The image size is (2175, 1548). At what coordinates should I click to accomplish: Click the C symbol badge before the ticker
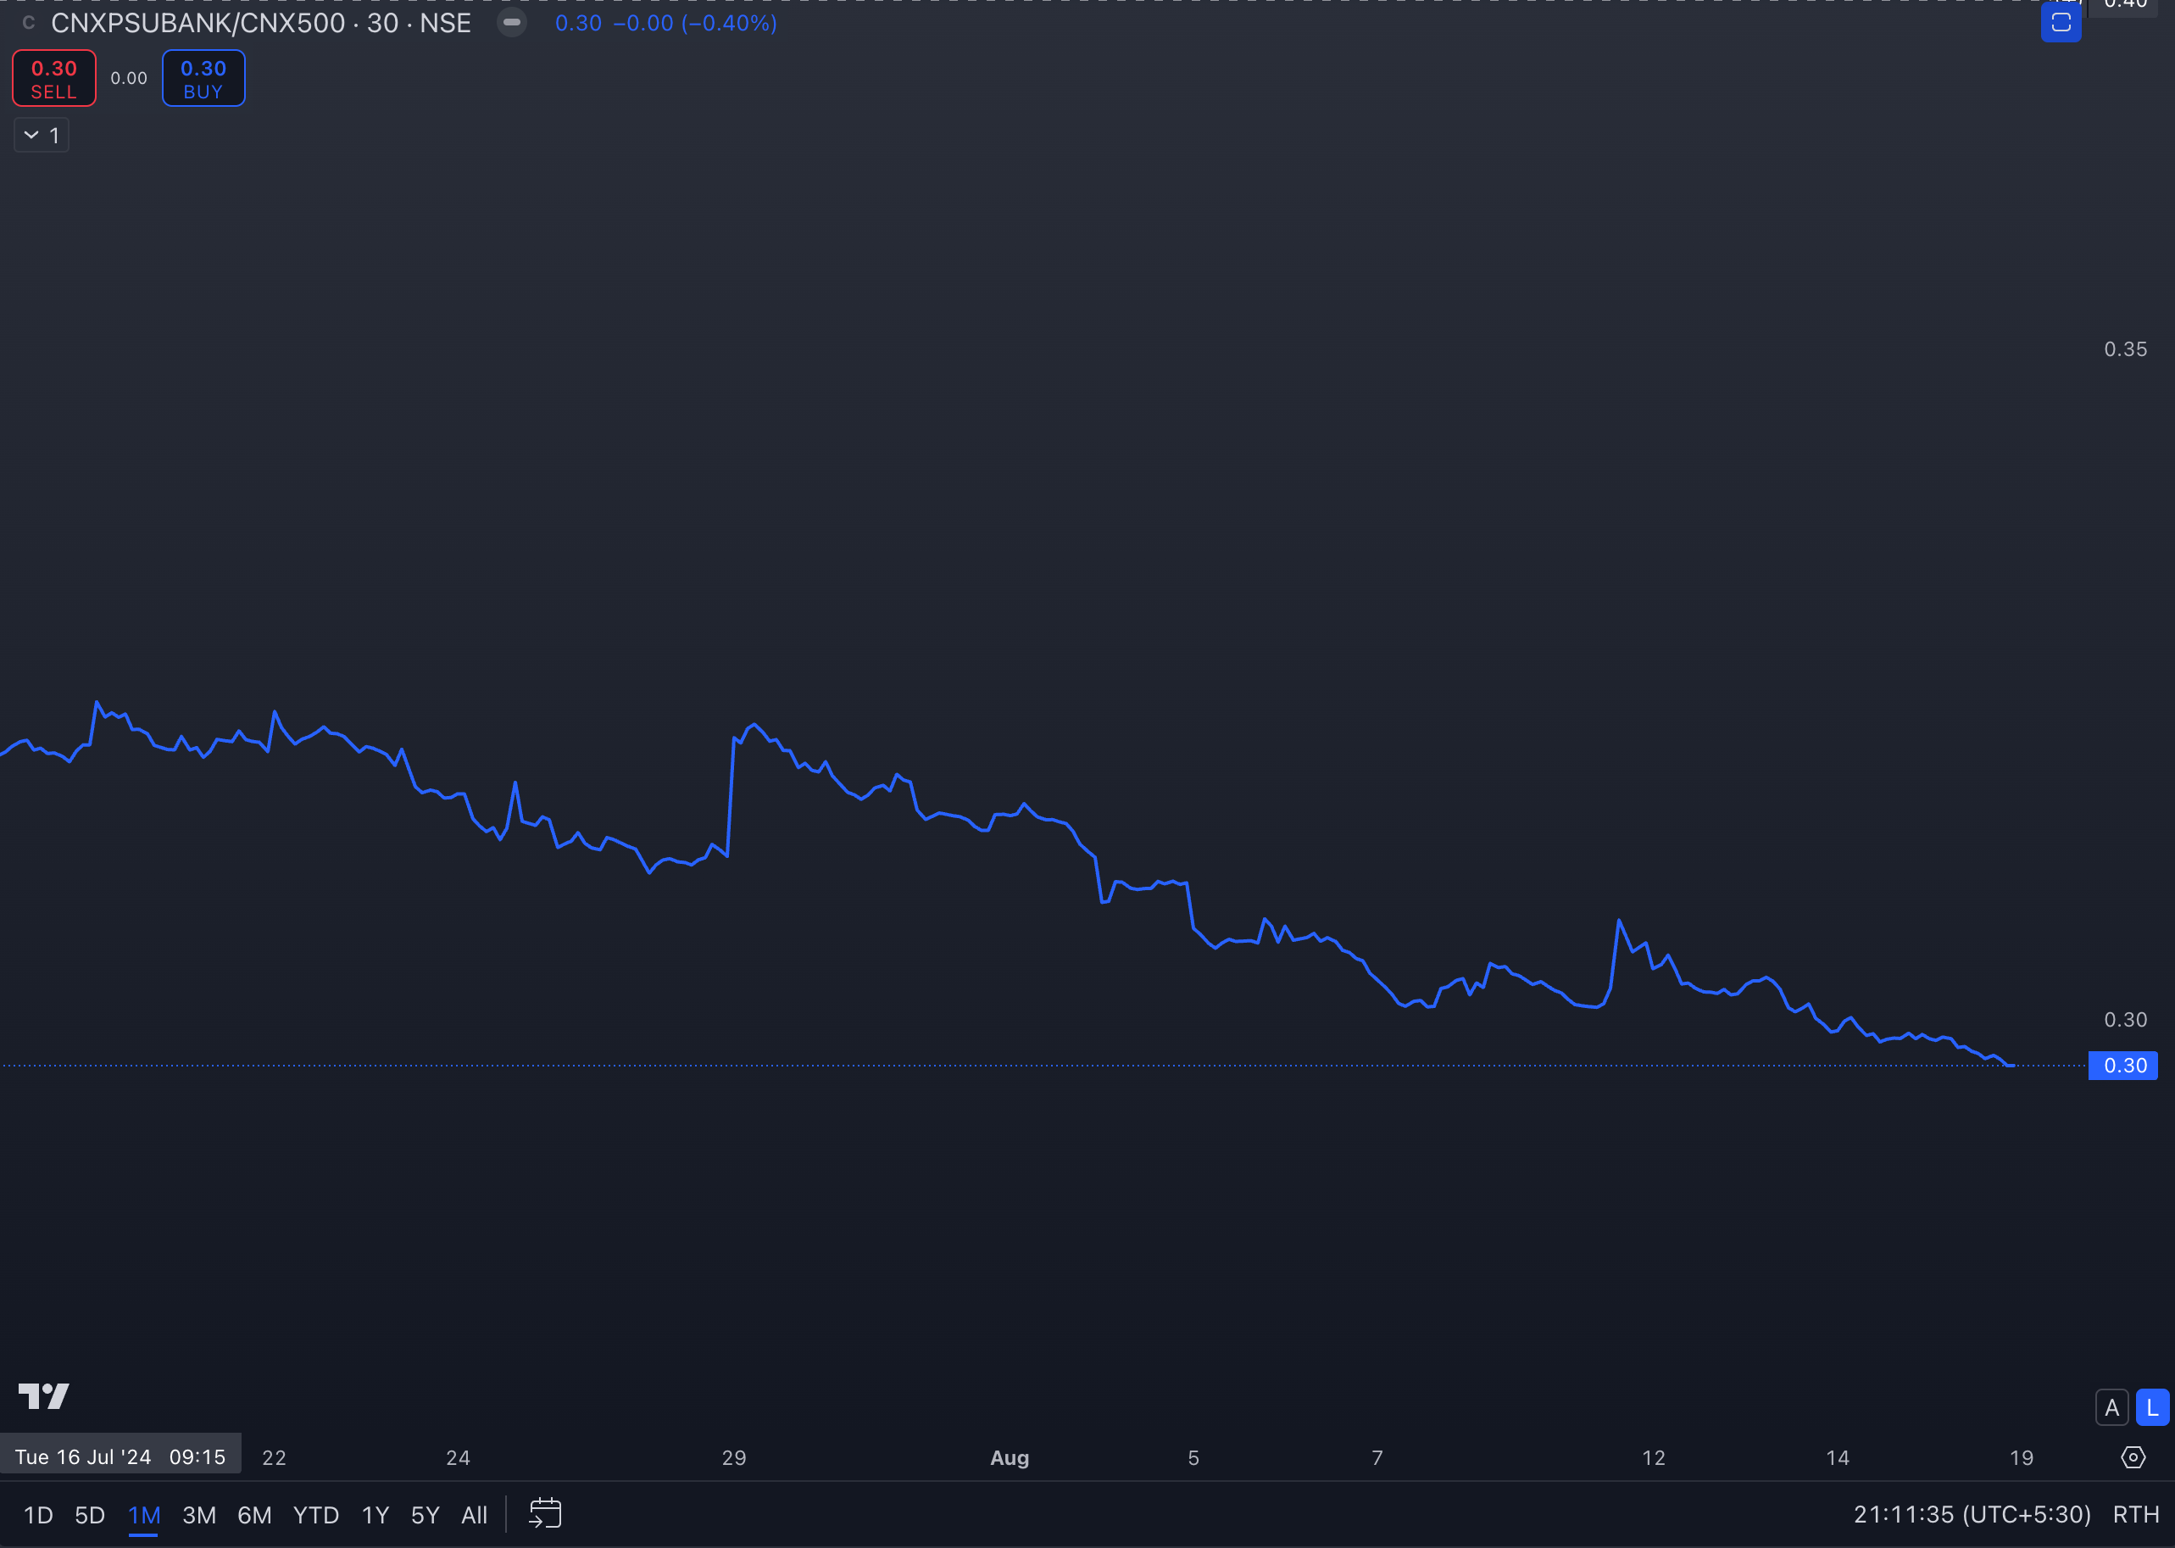(29, 23)
